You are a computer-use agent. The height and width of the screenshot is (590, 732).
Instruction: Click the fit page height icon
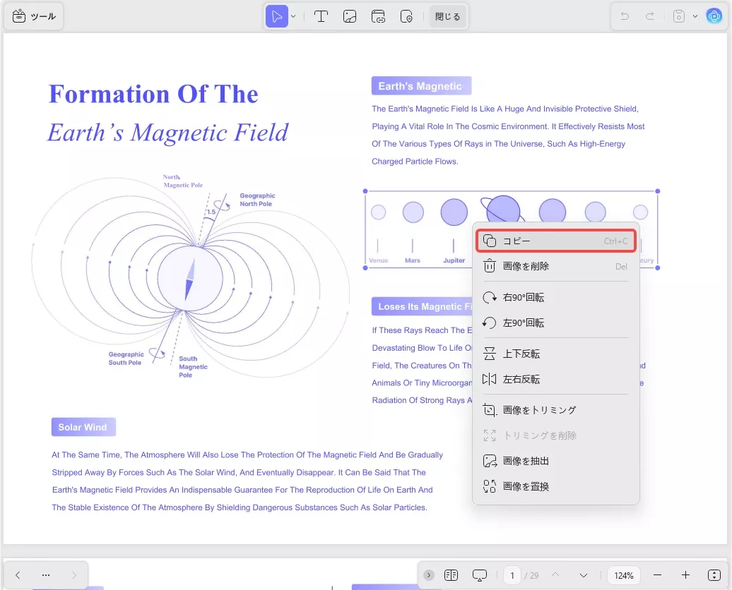click(714, 575)
